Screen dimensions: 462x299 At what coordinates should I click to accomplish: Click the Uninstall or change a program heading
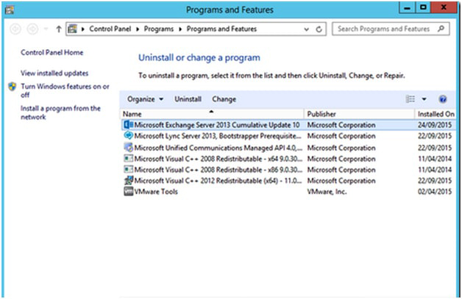coord(199,58)
